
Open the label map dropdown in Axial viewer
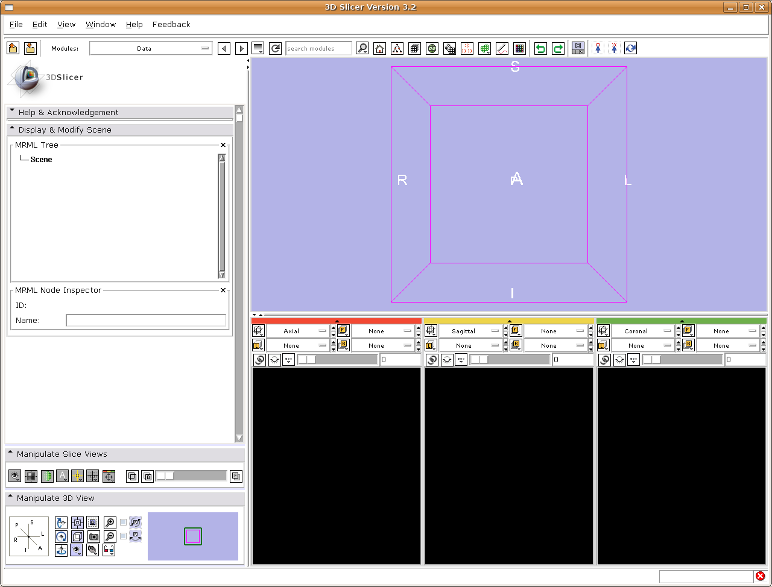point(297,345)
